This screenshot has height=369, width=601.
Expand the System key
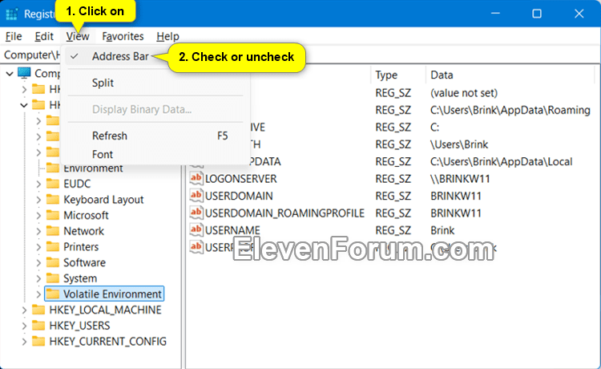pos(38,278)
